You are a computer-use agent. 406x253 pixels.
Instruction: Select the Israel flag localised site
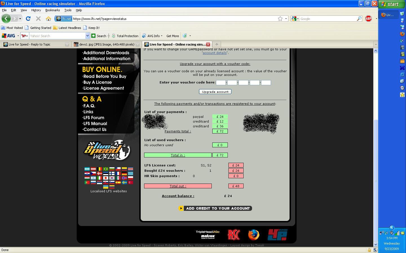tap(93, 178)
